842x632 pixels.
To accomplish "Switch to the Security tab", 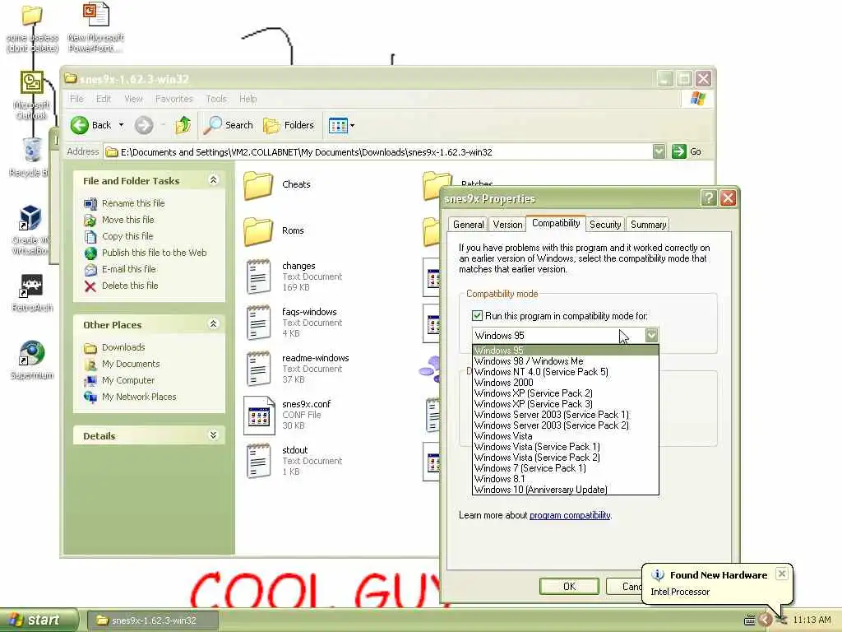I will click(605, 225).
